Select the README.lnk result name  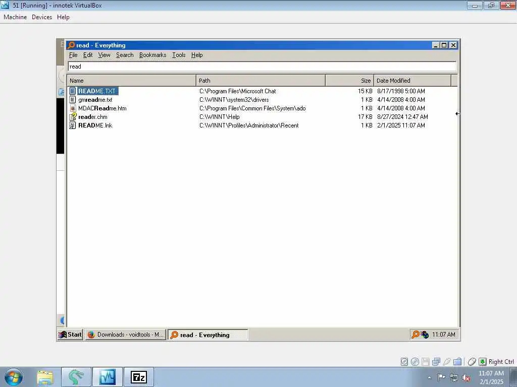click(95, 125)
